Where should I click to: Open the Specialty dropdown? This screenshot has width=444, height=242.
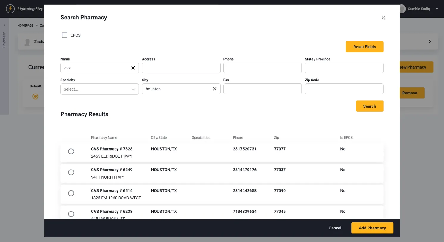tap(99, 89)
